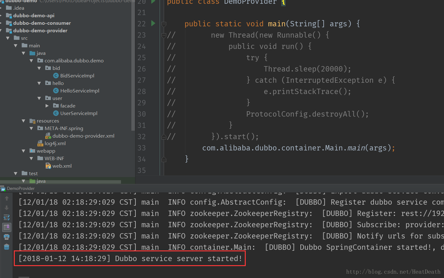444x278 pixels.
Task: Collapse the webapp folder
Action: pos(24,151)
